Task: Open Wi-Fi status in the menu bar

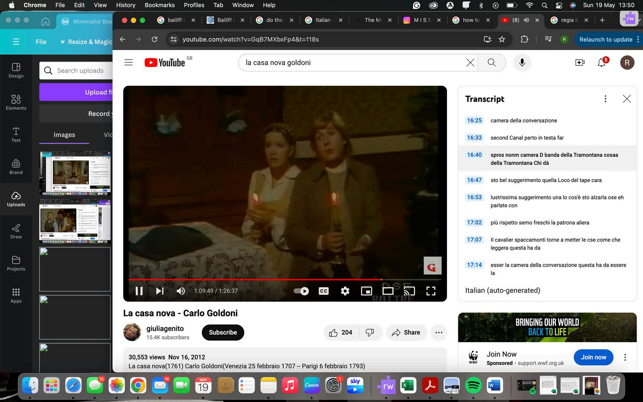Action: pos(530,5)
